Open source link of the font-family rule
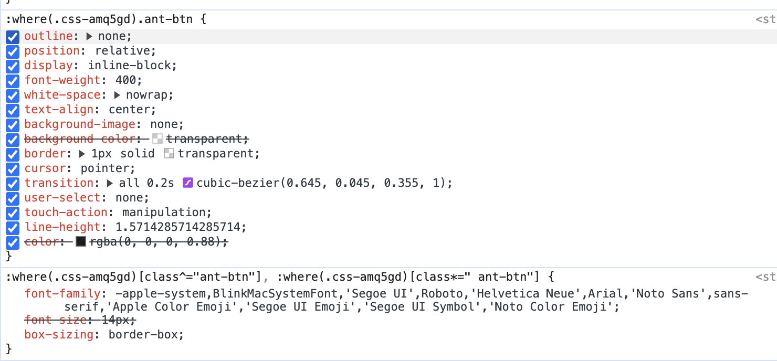Viewport: 777px width, 361px height. coord(765,277)
